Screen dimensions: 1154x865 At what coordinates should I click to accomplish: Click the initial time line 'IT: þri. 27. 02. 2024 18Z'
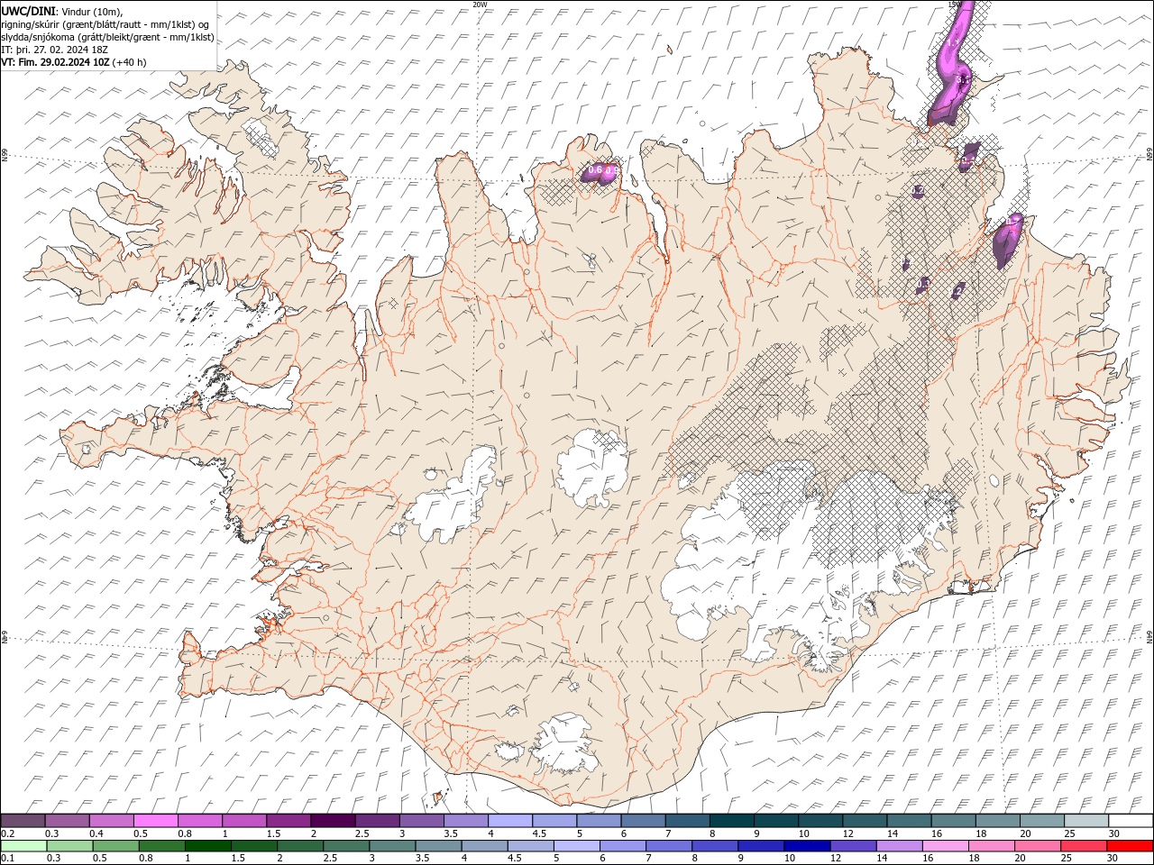coord(55,50)
